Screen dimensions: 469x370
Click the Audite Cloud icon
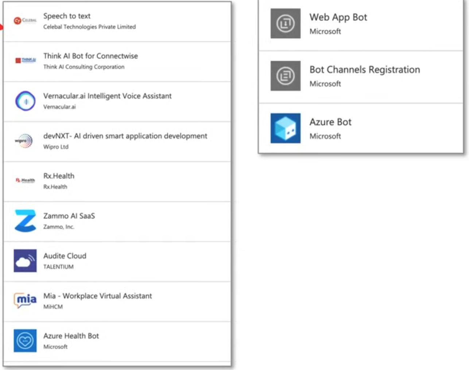click(x=25, y=261)
